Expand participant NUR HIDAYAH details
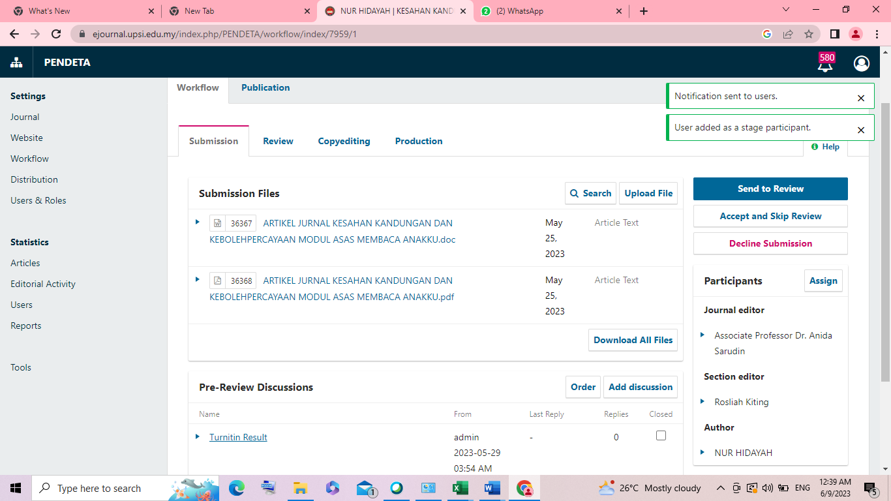The height and width of the screenshot is (501, 891). (702, 452)
